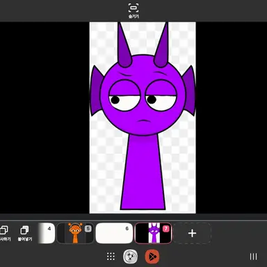Image resolution: width=267 pixels, height=267 pixels.
Task: Click the purple horned character on canvas
Action: [x=143, y=117]
